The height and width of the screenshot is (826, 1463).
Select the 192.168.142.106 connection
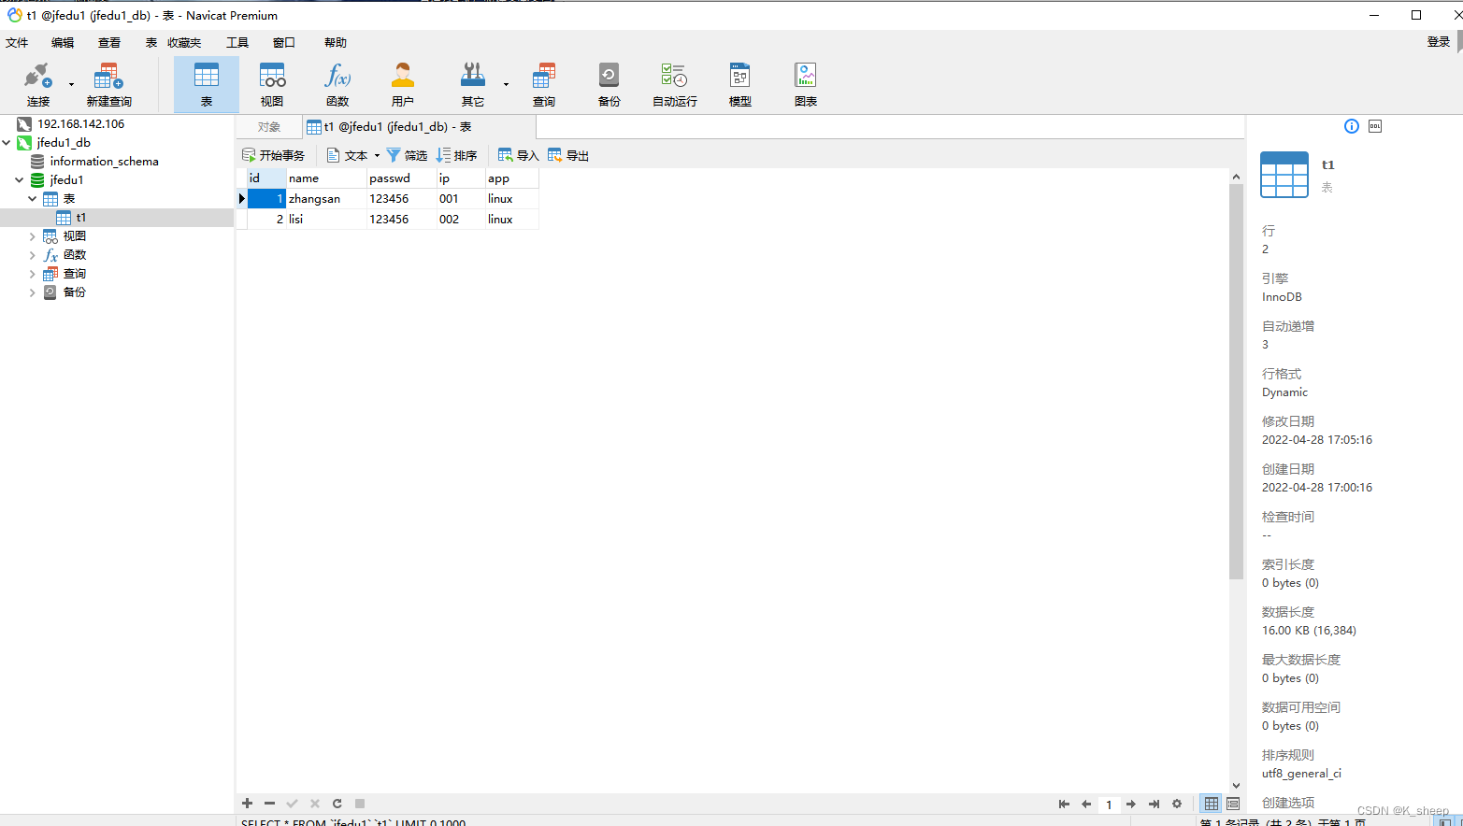tap(80, 124)
